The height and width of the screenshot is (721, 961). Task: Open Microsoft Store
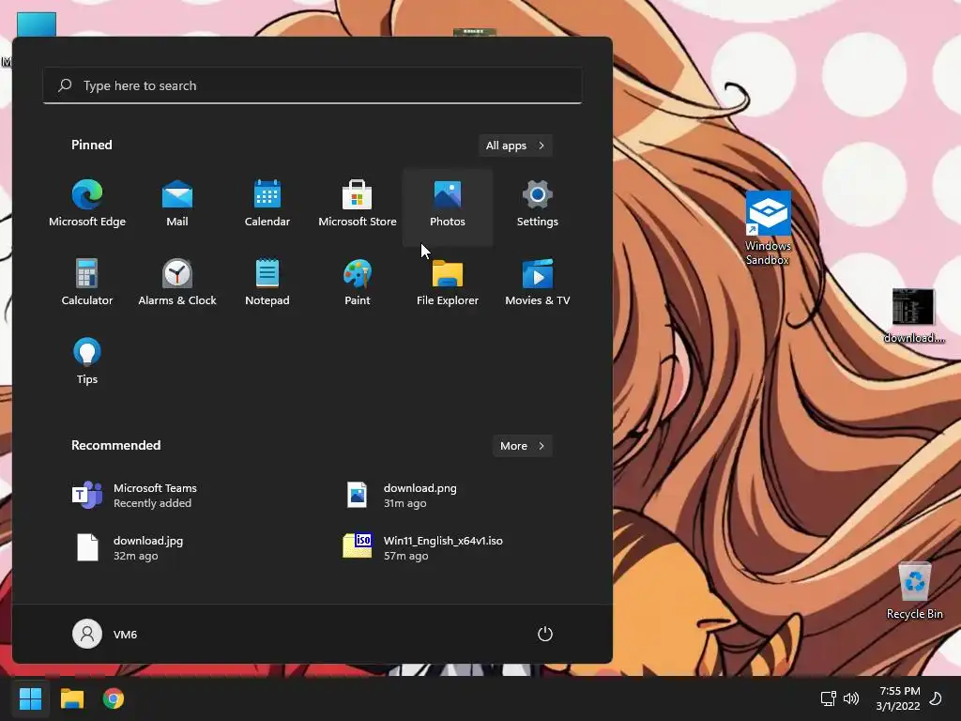358,205
